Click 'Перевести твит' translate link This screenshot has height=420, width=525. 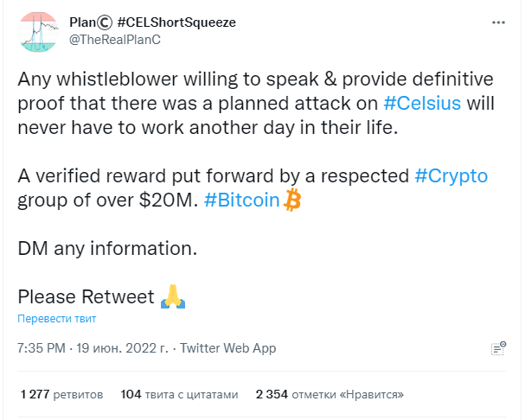(57, 319)
